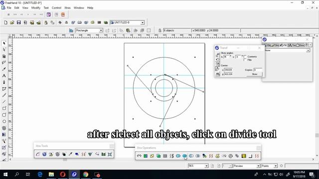Image resolution: width=319 pixels, height=179 pixels.
Task: Choose the Spiral tool
Action: coord(4,128)
